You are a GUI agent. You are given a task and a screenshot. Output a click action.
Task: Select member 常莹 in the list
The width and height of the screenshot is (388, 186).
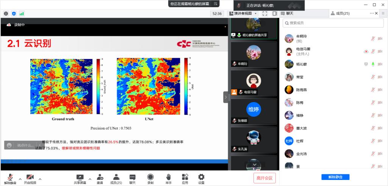[x=333, y=77]
